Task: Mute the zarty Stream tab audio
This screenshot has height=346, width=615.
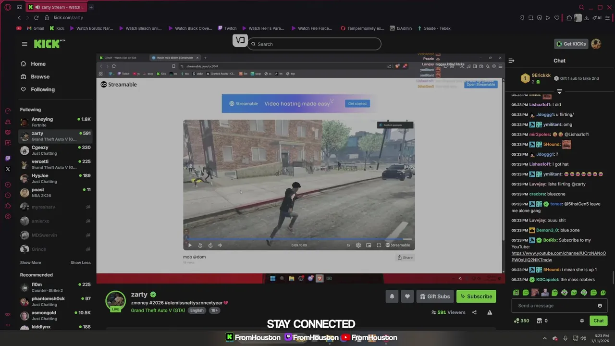Action: pyautogui.click(x=37, y=7)
